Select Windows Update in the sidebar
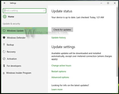Screen dimensions: 119x94 pyautogui.click(x=25, y=31)
